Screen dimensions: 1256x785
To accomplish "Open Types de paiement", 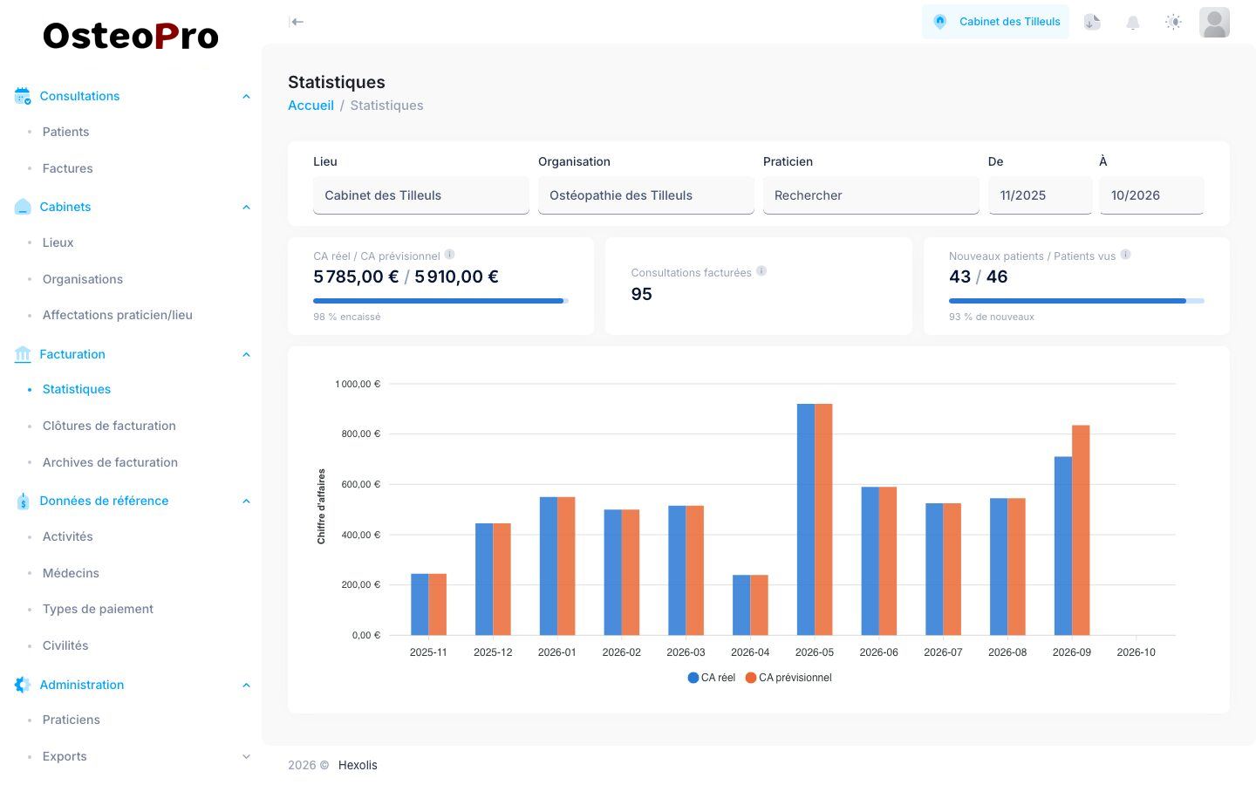I will [x=98, y=609].
